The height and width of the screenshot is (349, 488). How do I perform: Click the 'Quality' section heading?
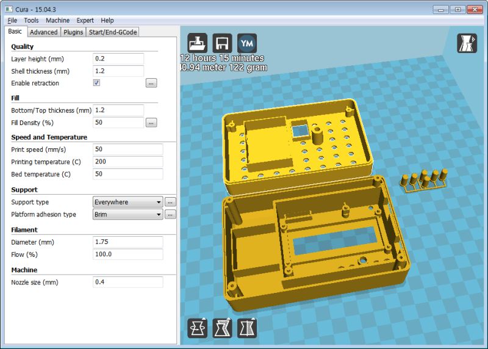[x=22, y=47]
